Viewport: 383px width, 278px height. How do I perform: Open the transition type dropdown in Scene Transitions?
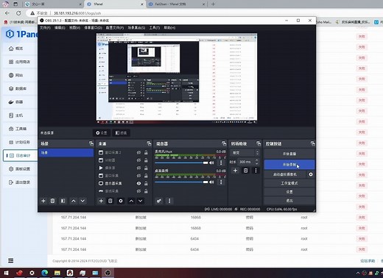[x=245, y=153]
